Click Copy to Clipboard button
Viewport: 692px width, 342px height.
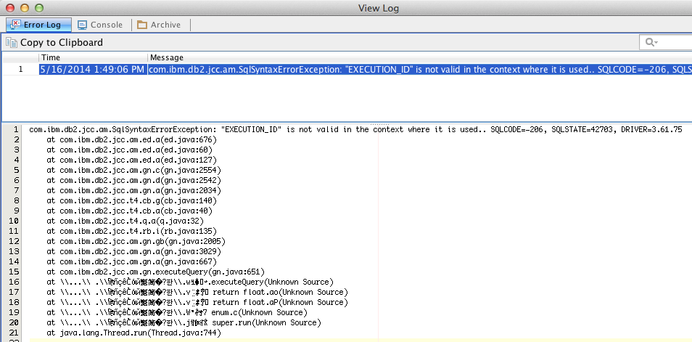coord(54,42)
